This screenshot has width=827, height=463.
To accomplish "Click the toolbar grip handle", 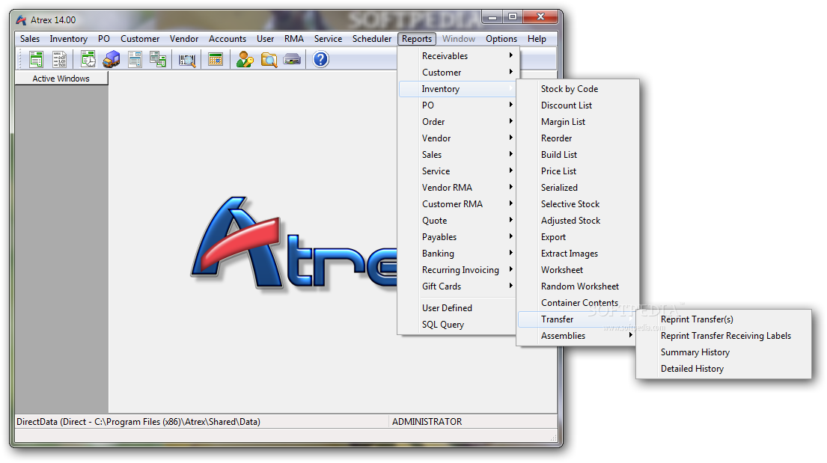I will click(x=20, y=59).
